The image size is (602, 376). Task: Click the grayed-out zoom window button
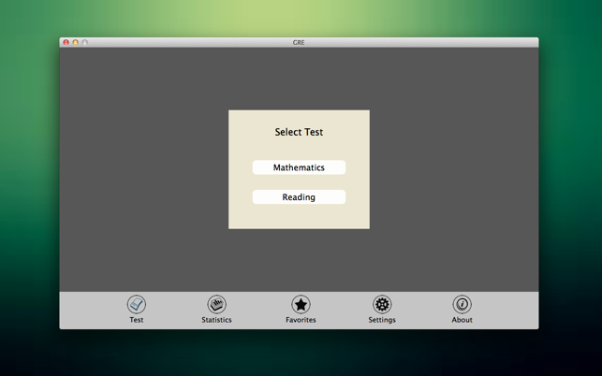pyautogui.click(x=85, y=42)
